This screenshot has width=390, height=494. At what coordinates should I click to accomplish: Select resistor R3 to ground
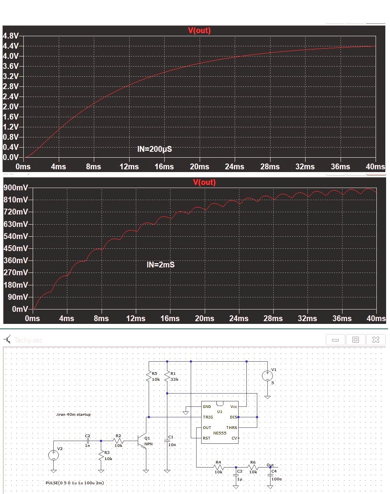(x=102, y=455)
